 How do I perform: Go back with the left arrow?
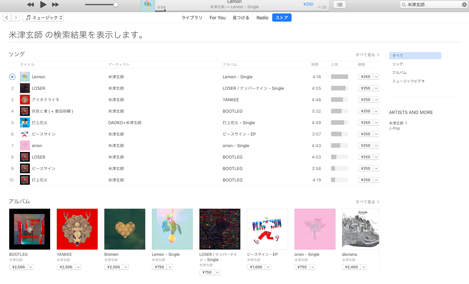pyautogui.click(x=7, y=18)
